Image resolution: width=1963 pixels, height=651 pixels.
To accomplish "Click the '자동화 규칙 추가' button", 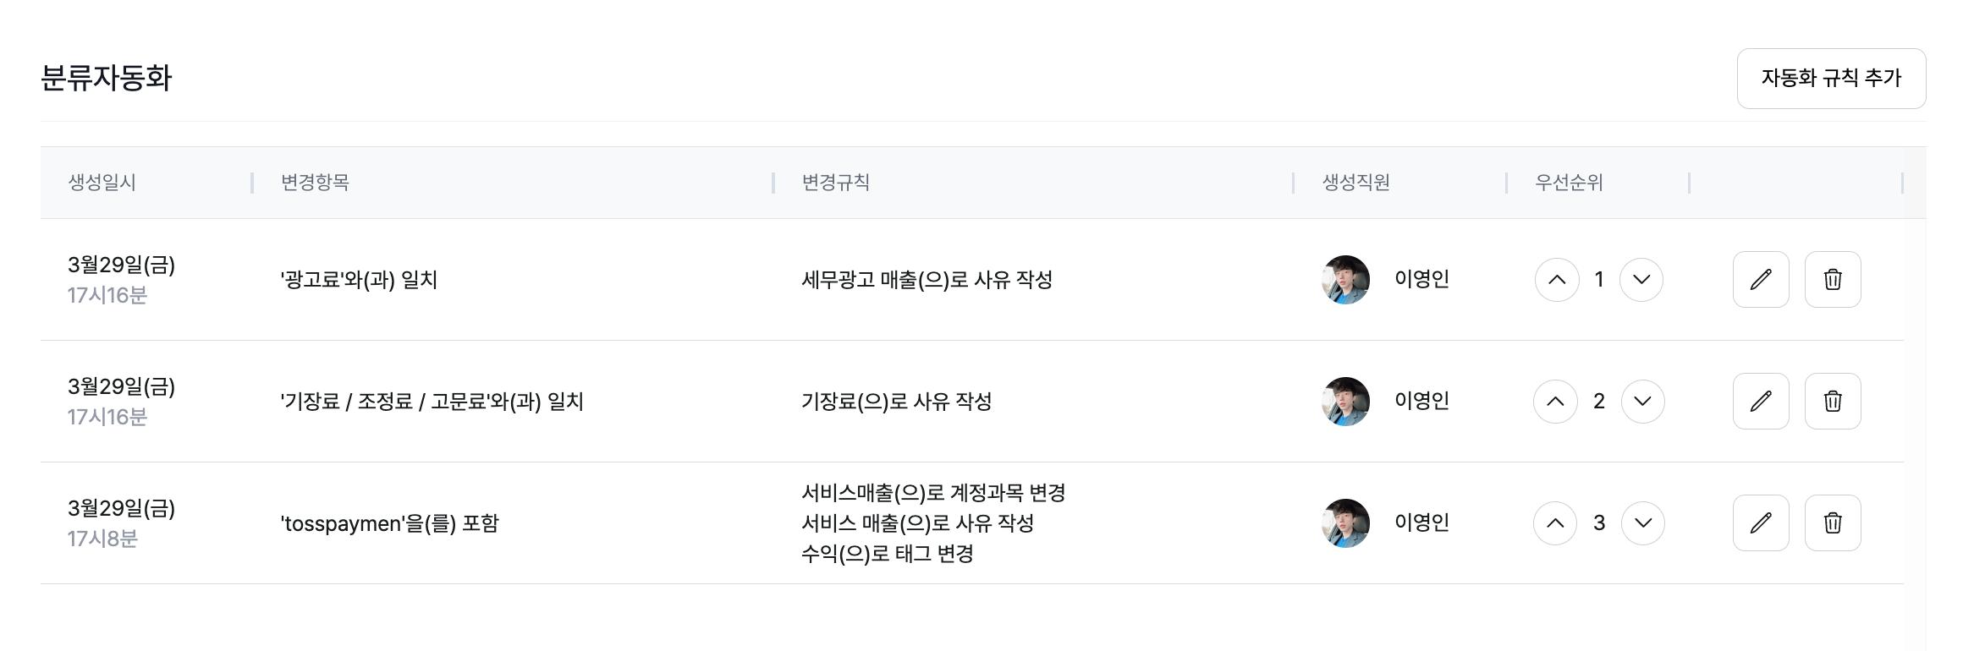I will [1831, 79].
